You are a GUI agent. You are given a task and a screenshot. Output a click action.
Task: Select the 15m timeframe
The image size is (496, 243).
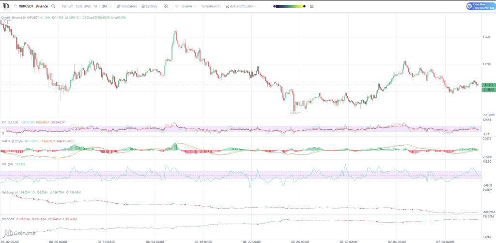78,6
